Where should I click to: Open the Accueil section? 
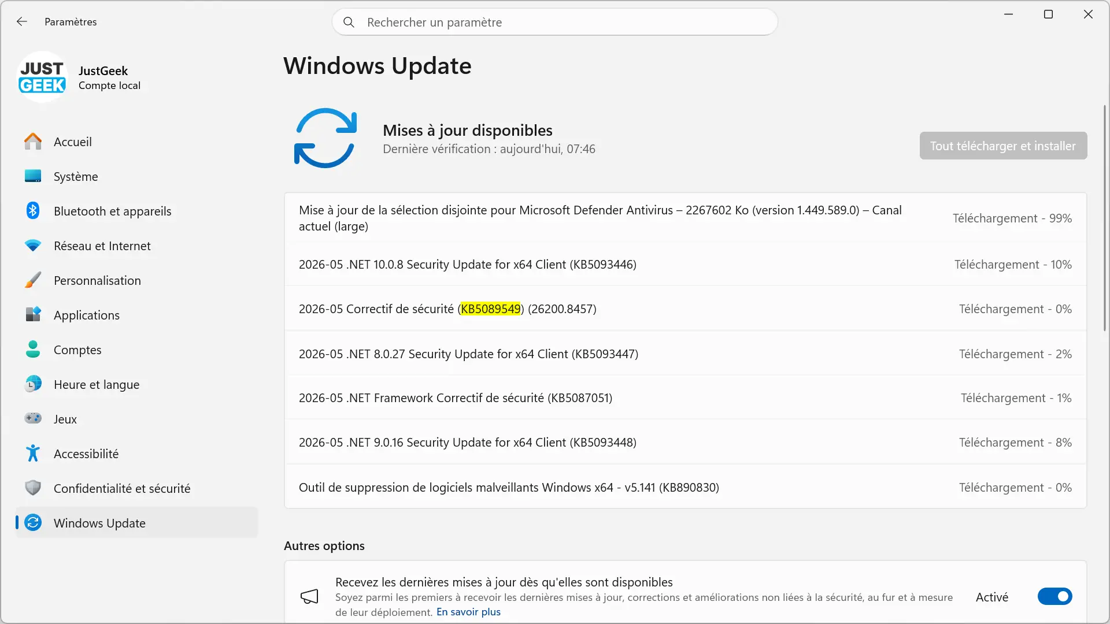click(x=137, y=142)
